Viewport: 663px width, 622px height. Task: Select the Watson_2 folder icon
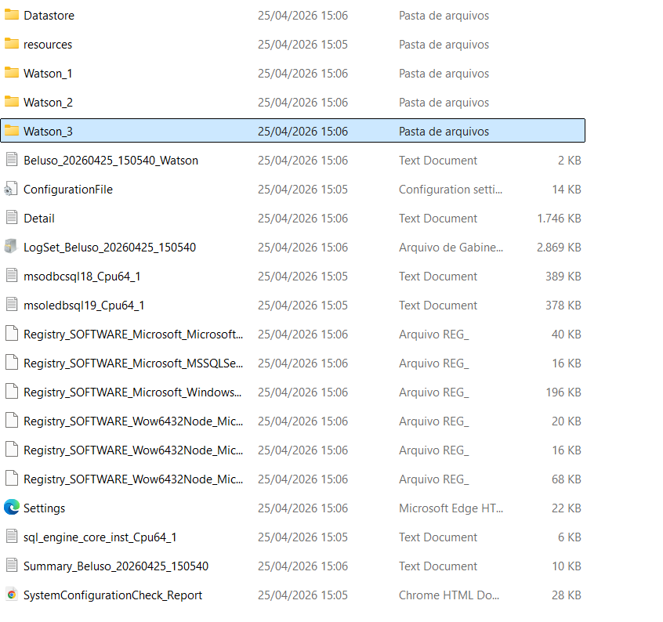tap(12, 102)
